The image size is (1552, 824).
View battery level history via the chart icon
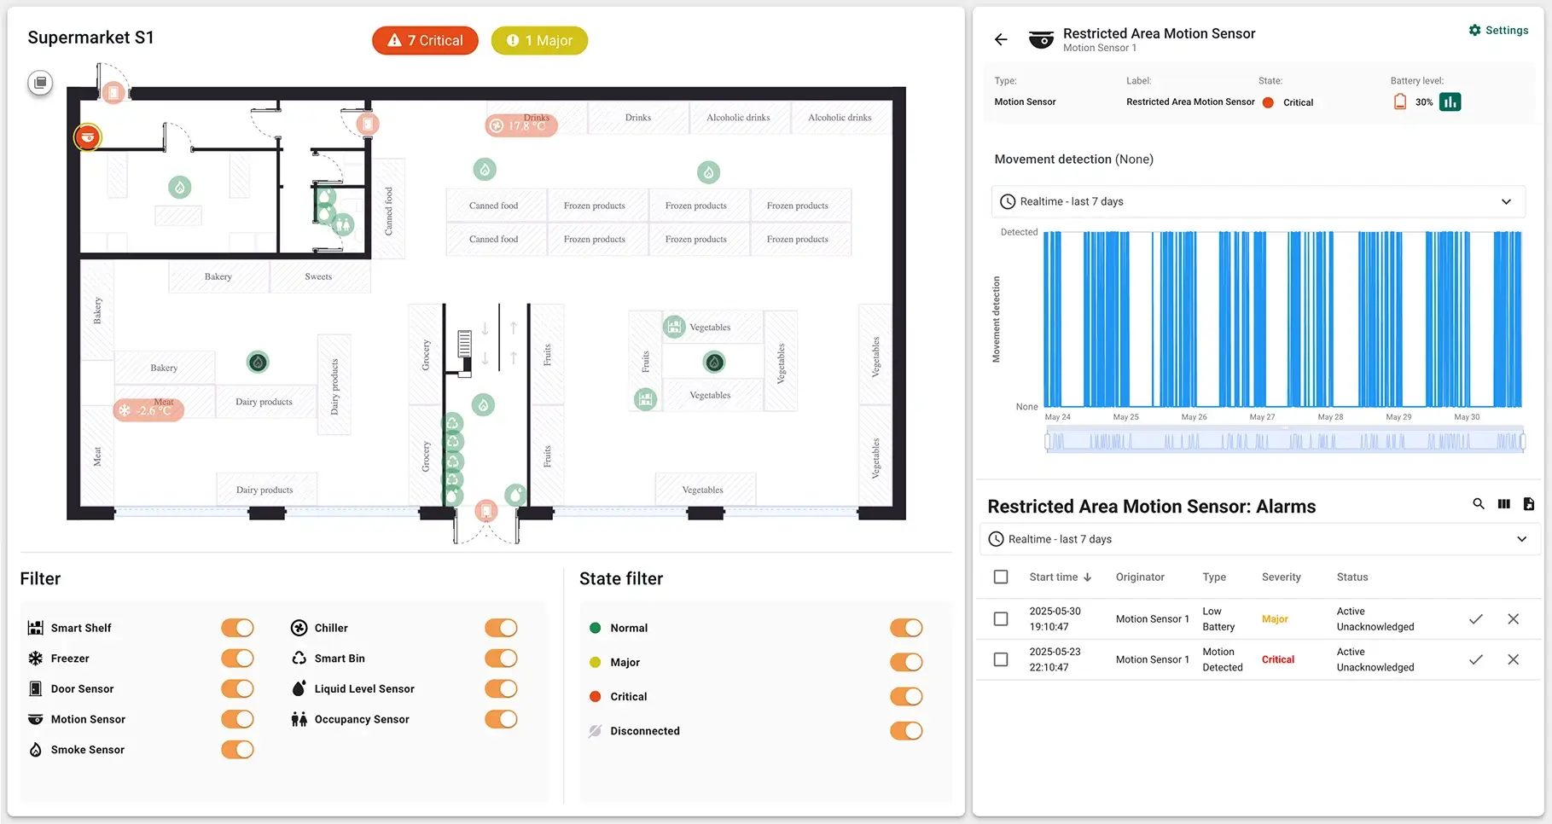click(1450, 102)
